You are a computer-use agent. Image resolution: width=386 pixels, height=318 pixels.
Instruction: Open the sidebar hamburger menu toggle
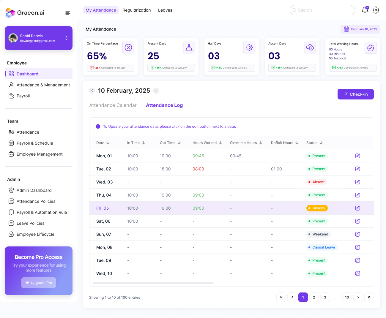coord(67,13)
